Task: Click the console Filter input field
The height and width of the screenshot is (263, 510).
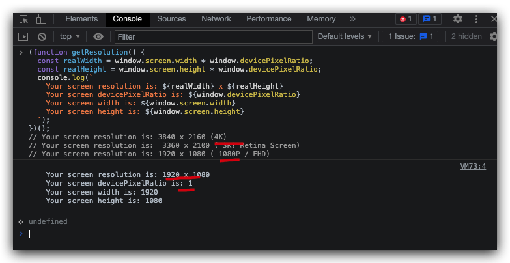Action: pyautogui.click(x=212, y=37)
